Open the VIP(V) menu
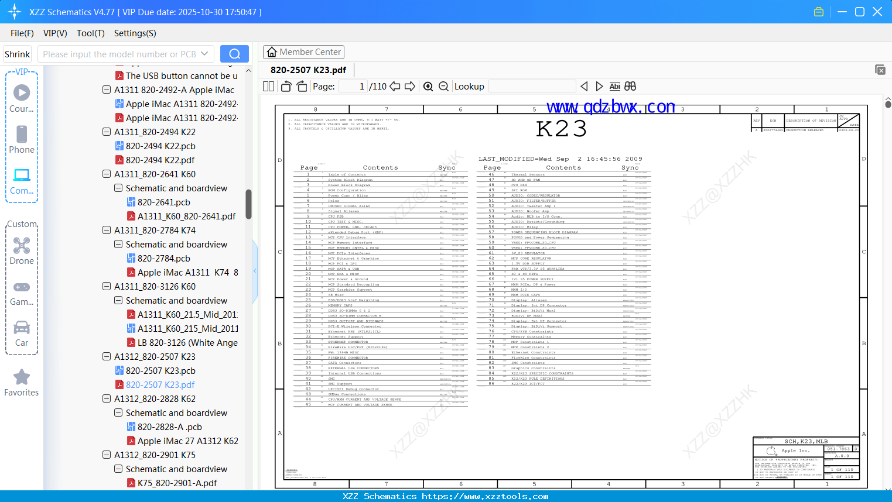892x502 pixels. point(55,33)
